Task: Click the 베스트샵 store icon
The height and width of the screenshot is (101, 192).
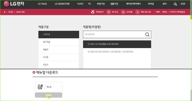Action: (109, 12)
